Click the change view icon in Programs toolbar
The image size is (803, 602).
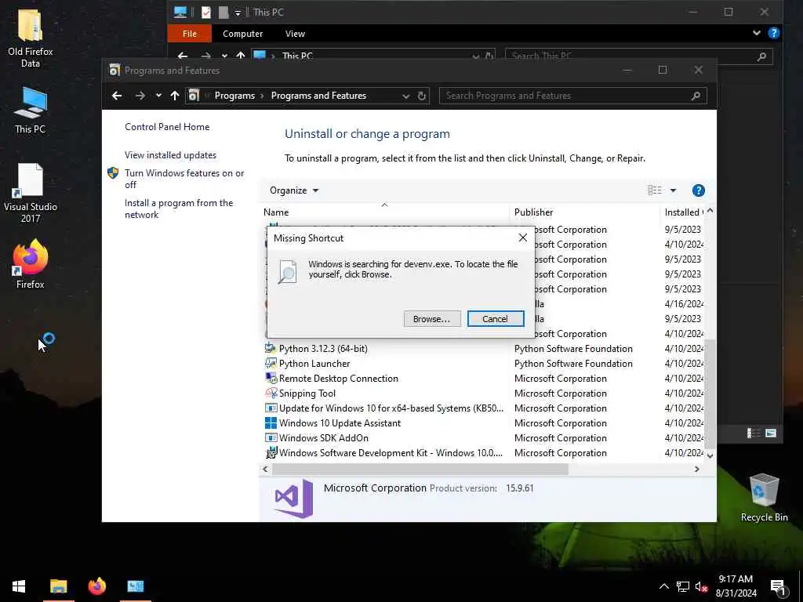pyautogui.click(x=655, y=190)
